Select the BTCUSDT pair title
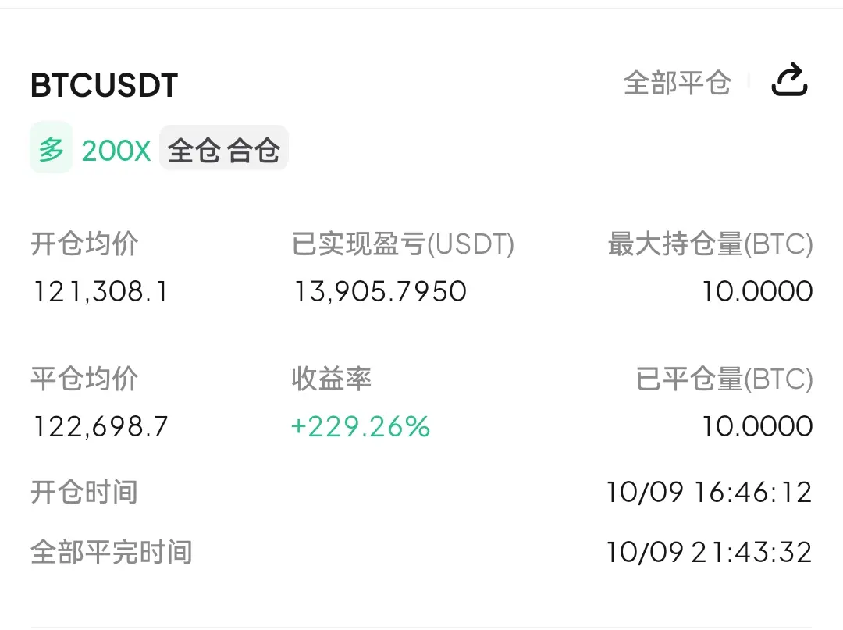The width and height of the screenshot is (843, 630). pos(105,85)
